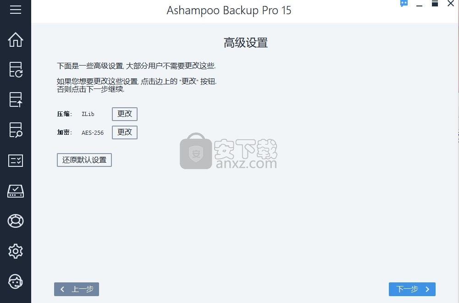Maximize the application window
Image resolution: width=459 pixels, height=303 pixels.
coord(435,4)
